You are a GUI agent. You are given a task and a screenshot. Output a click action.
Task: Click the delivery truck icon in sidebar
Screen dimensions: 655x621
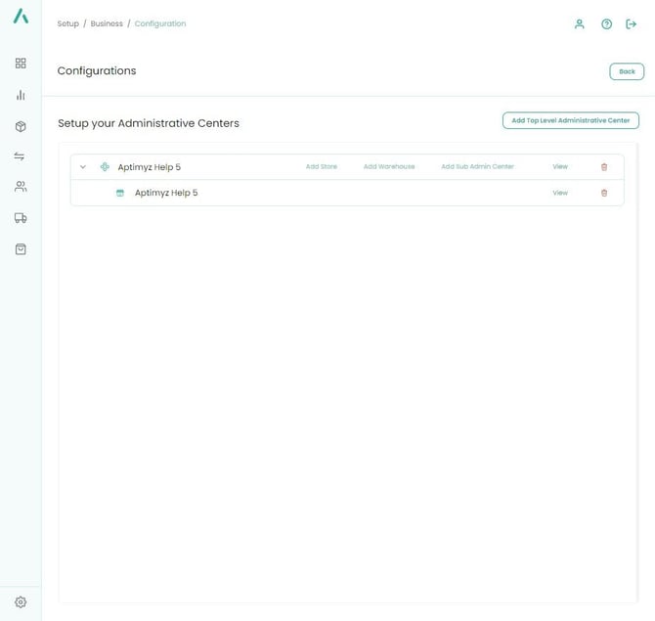pos(21,218)
